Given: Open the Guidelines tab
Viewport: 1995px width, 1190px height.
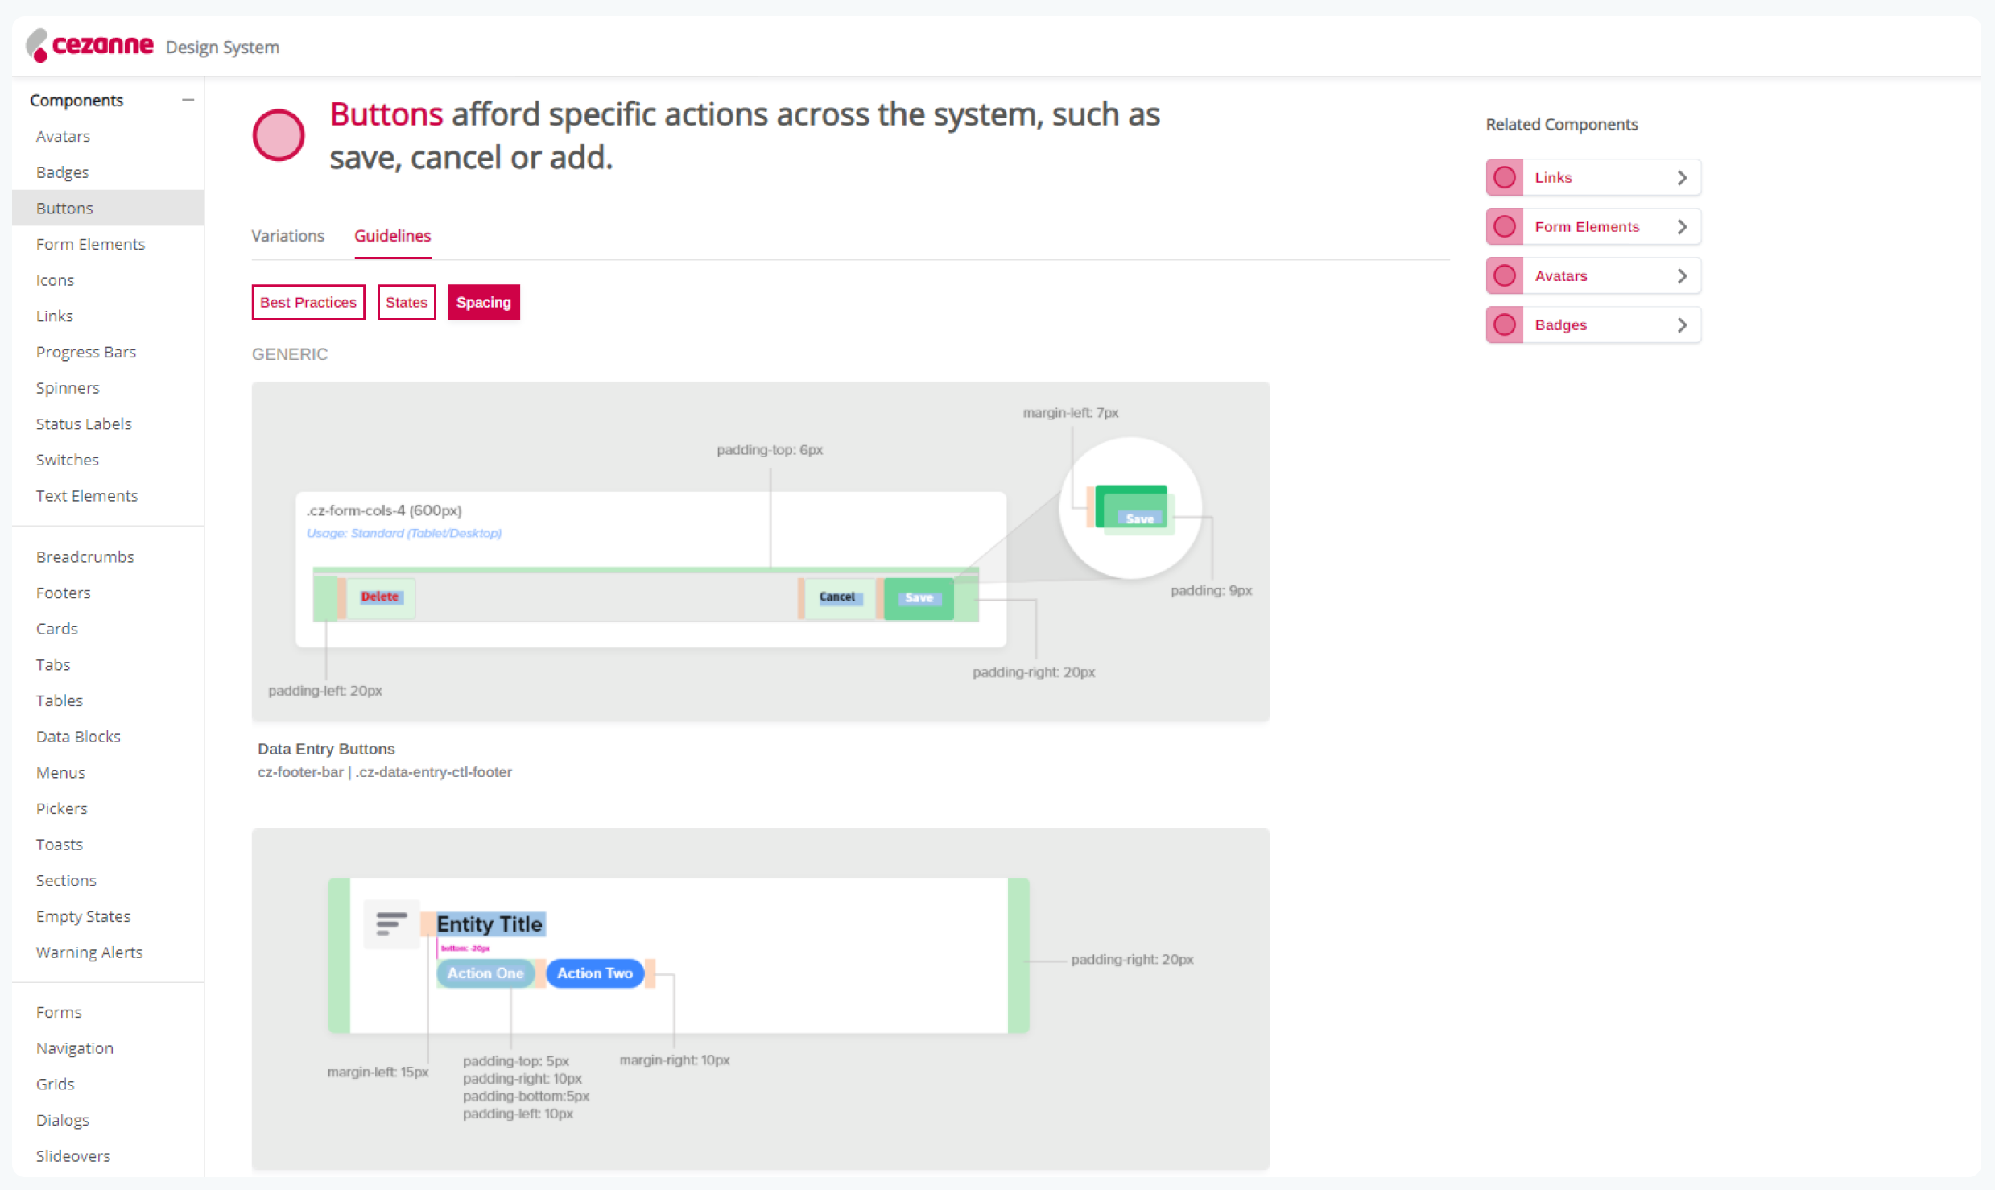Looking at the screenshot, I should (x=392, y=236).
